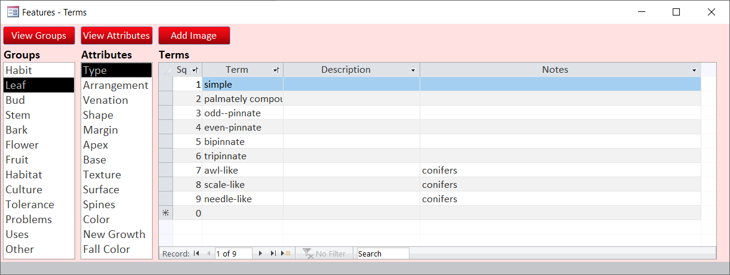Click the View Attributes button

116,36
